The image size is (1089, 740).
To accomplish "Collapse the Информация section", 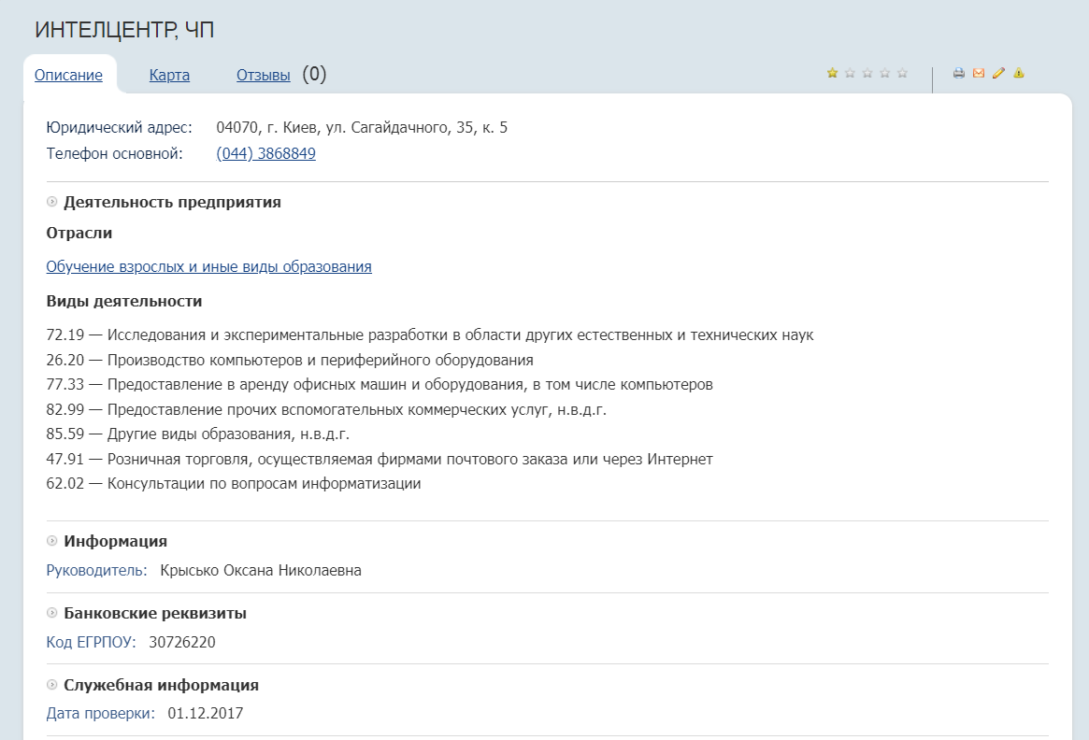I will click(x=52, y=541).
